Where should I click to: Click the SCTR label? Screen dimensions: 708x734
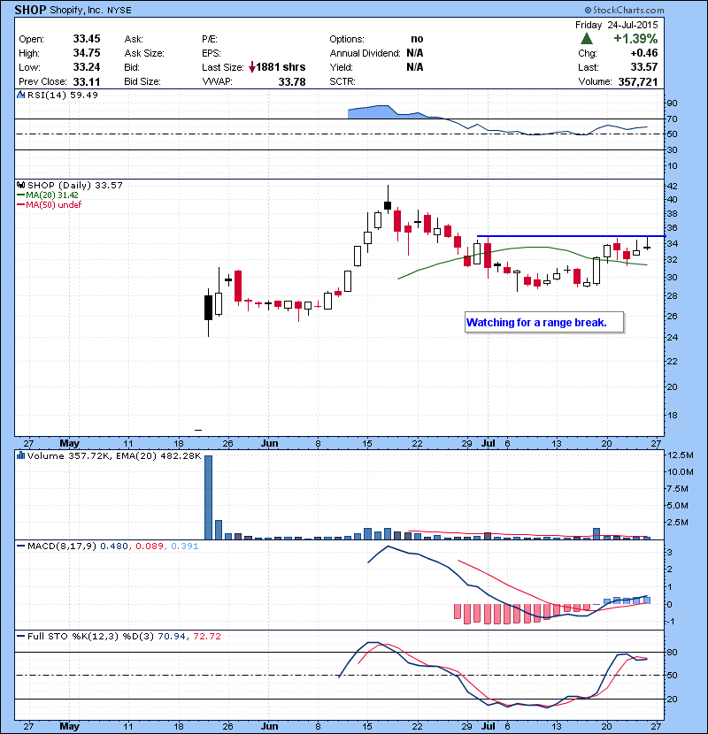tap(342, 81)
